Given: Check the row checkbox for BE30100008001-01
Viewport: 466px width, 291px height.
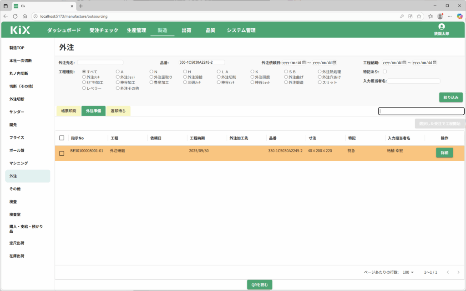Looking at the screenshot, I should [x=62, y=153].
